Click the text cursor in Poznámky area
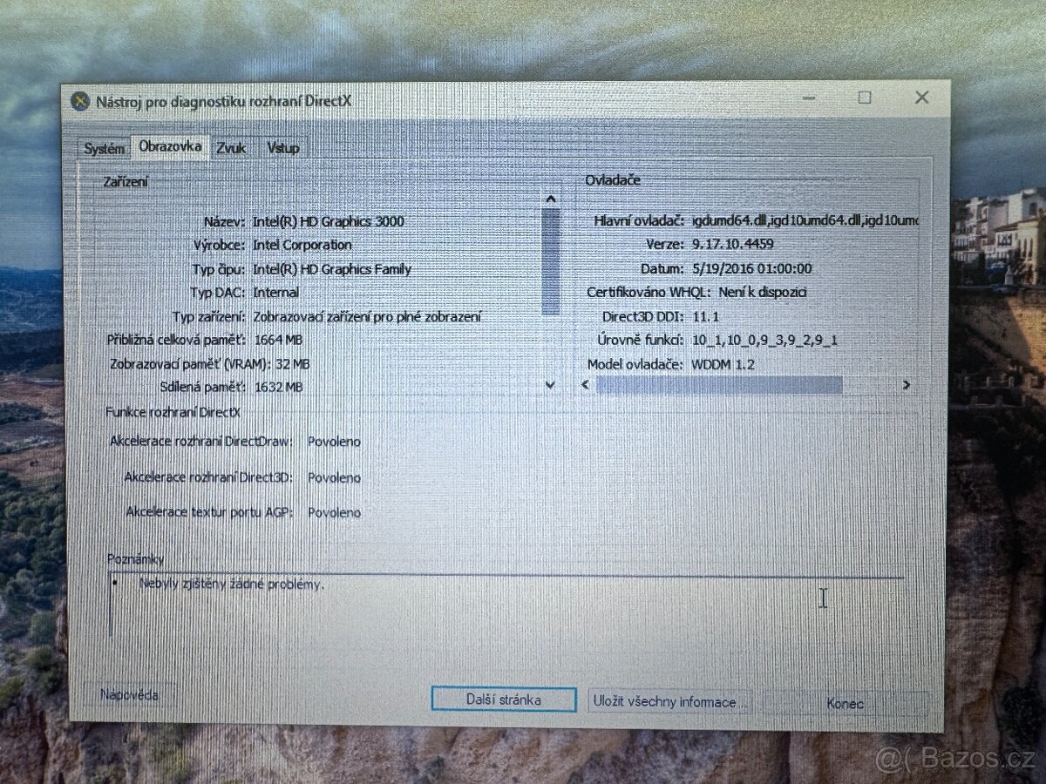This screenshot has height=784, width=1046. pos(822,598)
